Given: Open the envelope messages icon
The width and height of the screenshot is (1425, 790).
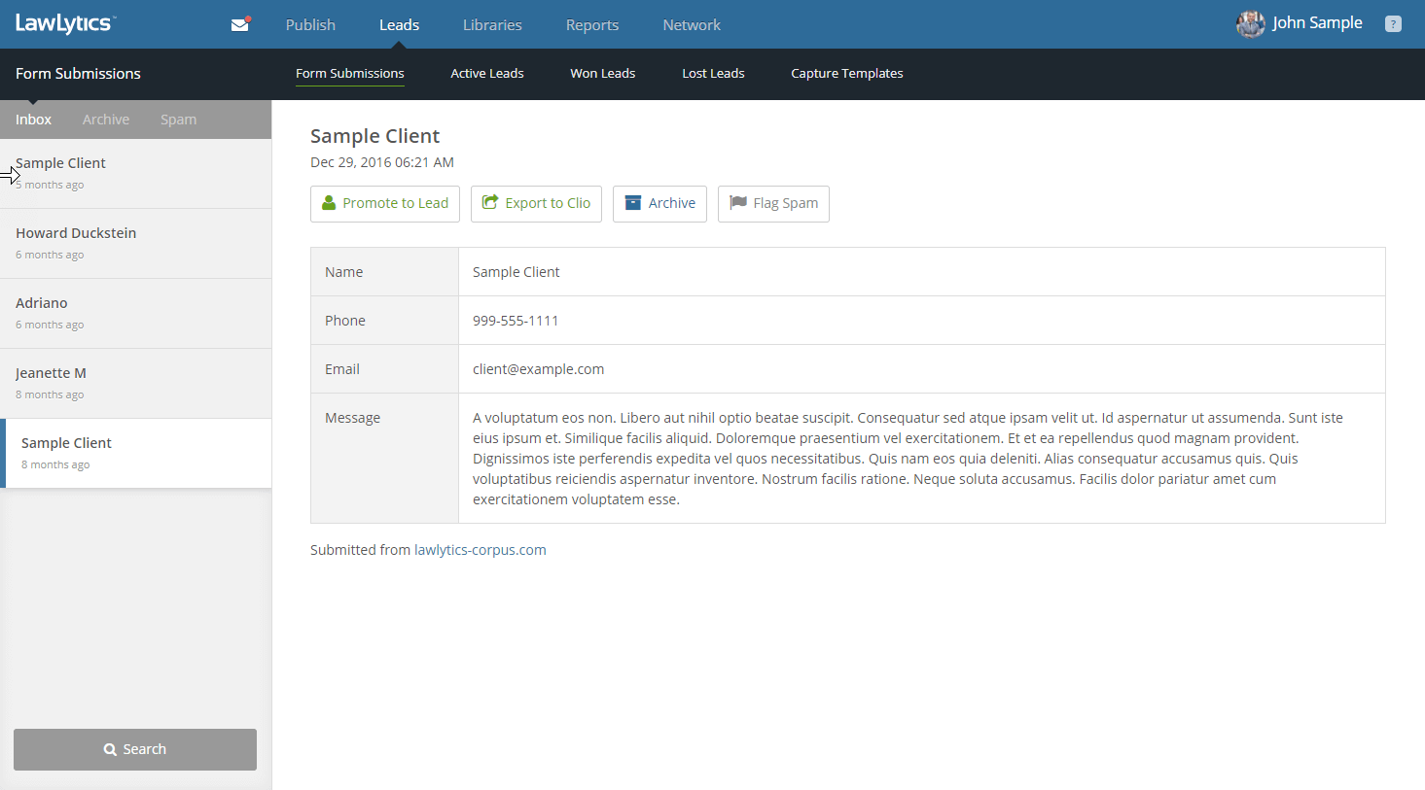Looking at the screenshot, I should coord(239,24).
